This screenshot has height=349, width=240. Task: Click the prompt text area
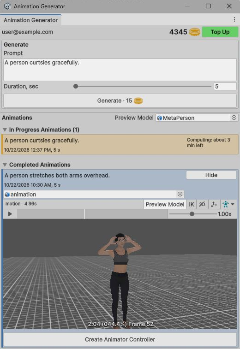(x=120, y=70)
